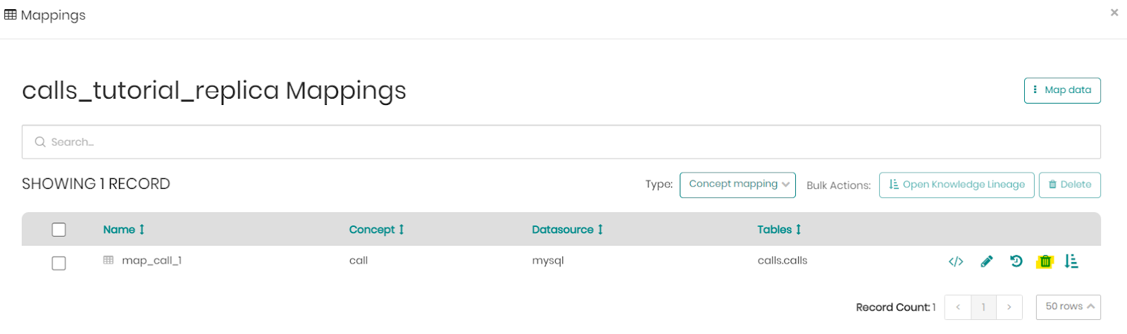Close the Mappings dialog with X
1127x334 pixels.
point(1114,13)
